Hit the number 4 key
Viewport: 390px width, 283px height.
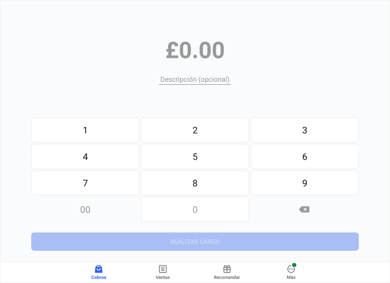(85, 157)
